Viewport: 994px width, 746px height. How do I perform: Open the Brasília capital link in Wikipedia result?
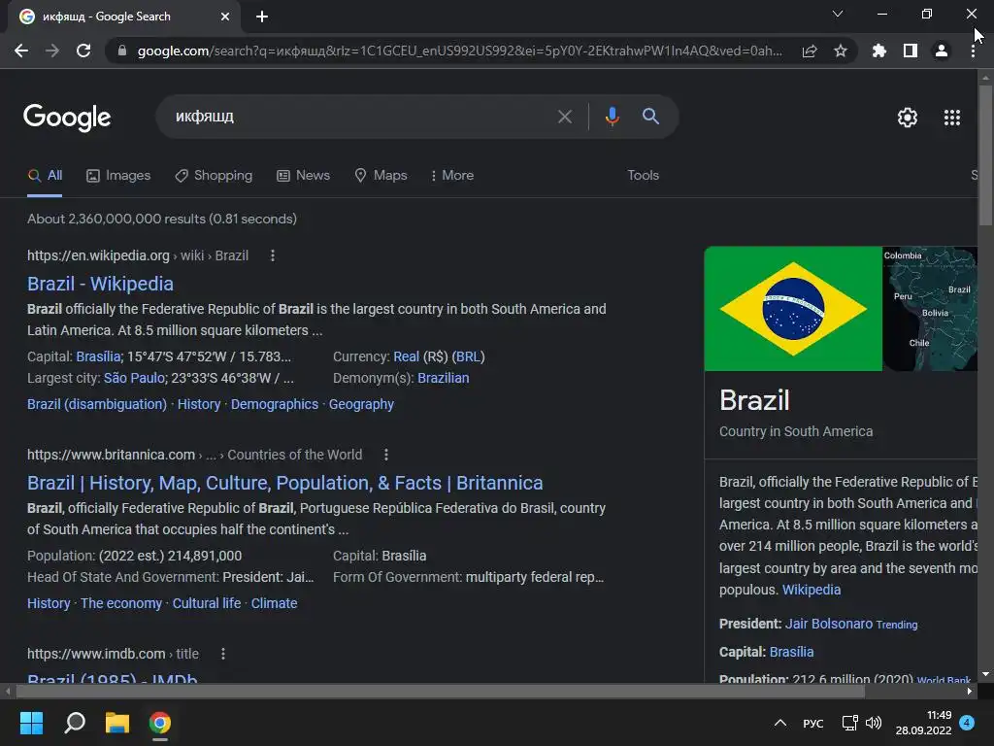[x=98, y=356]
